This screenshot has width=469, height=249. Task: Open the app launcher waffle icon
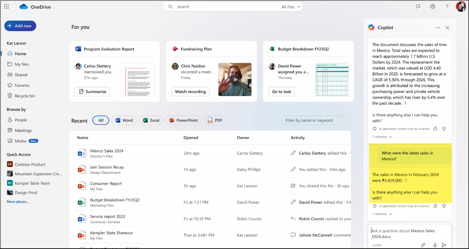point(7,7)
